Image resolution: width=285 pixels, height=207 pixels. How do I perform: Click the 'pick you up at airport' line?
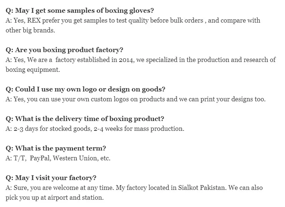(x=54, y=198)
